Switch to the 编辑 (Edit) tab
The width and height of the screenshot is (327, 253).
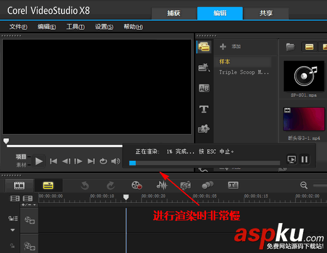point(220,13)
